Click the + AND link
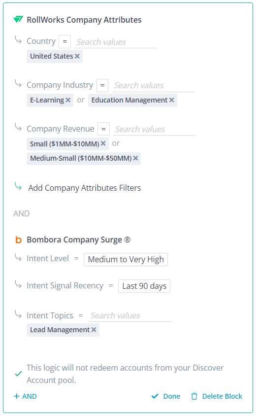The height and width of the screenshot is (416, 256). [x=25, y=396]
